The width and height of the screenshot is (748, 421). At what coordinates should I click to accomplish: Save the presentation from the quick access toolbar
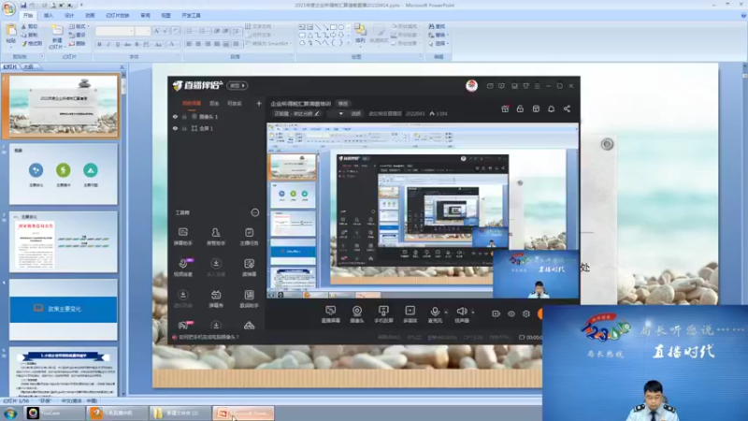[22, 6]
